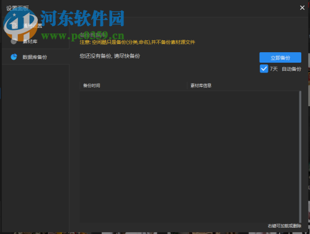Image resolution: width=310 pixels, height=234 pixels.
Task: Click the 素材库 round icon
Action: [14, 42]
